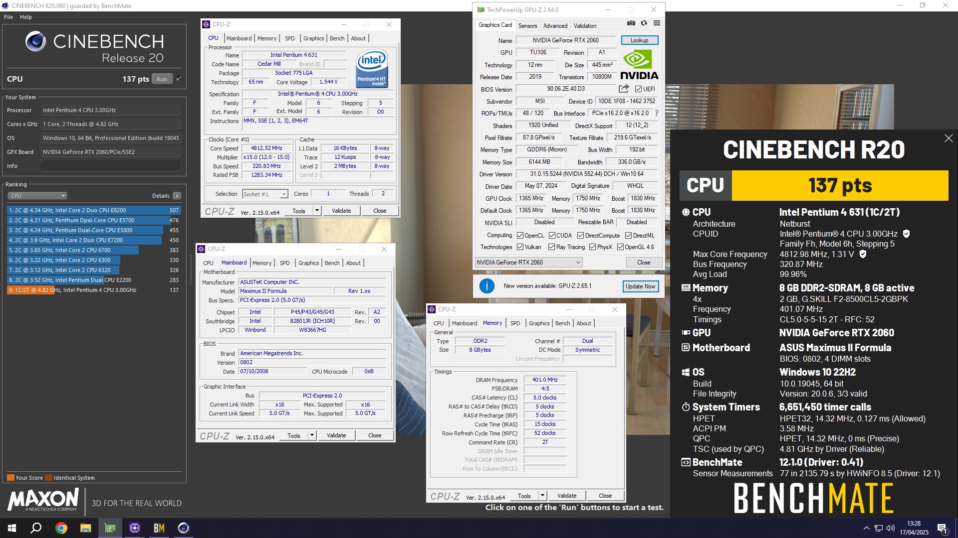Expand Tools dropdown arrow in CPU-Z CPU window
Image resolution: width=958 pixels, height=538 pixels.
tap(317, 211)
